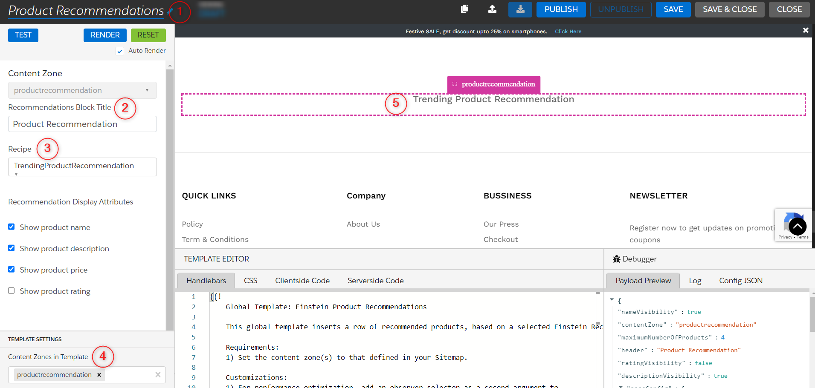Open the Policy quick link

pos(192,224)
